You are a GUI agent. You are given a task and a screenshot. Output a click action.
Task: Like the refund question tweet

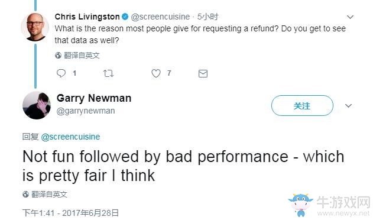click(156, 73)
